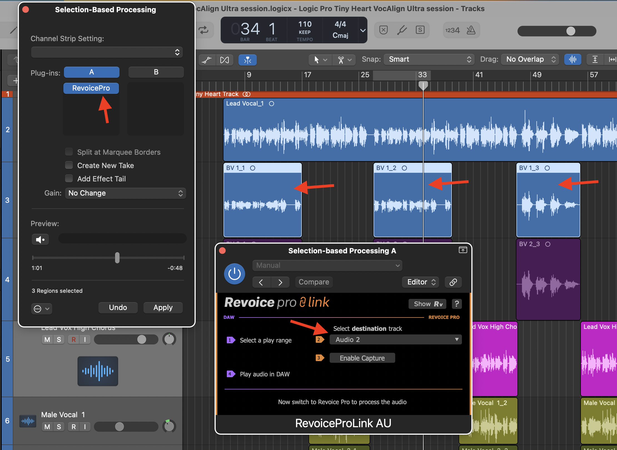Screen dimensions: 617x450
Task: Click the Solo S icon in control bar
Action: [420, 30]
